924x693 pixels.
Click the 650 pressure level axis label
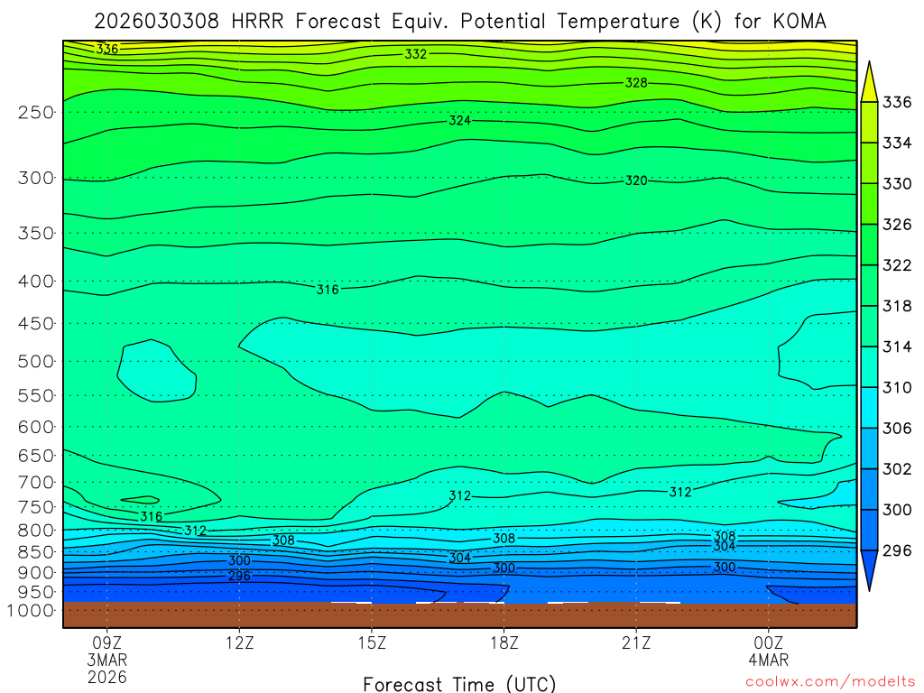tap(36, 456)
